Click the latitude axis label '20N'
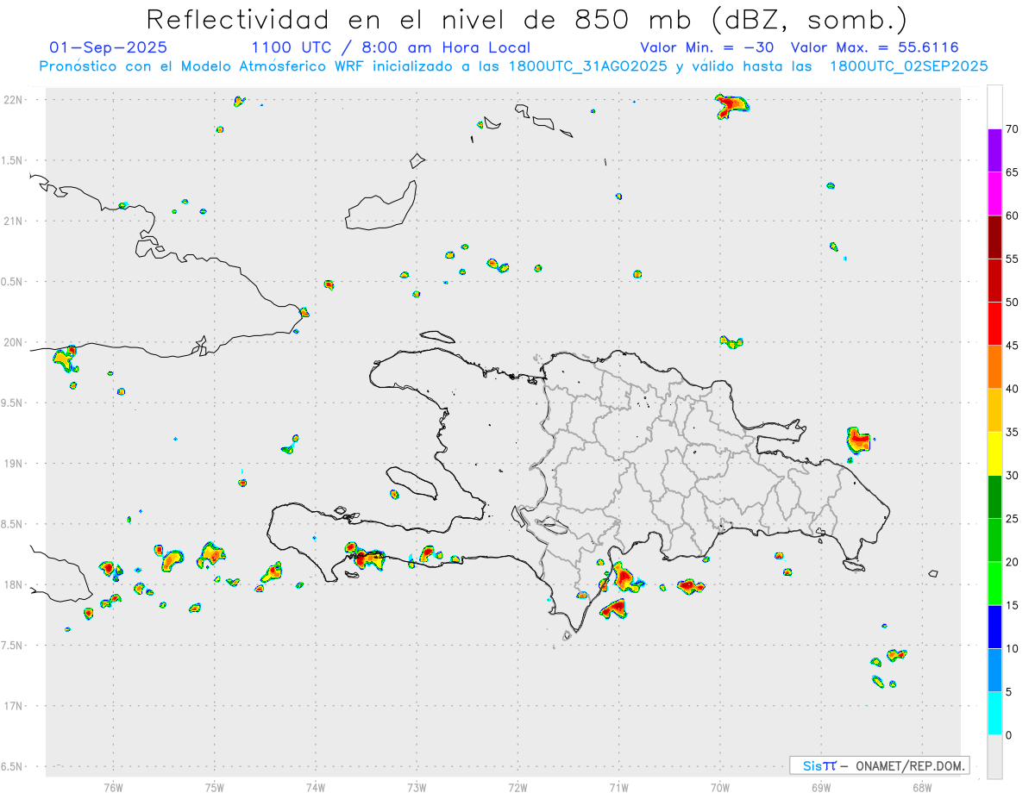The width and height of the screenshot is (1035, 799). point(15,342)
